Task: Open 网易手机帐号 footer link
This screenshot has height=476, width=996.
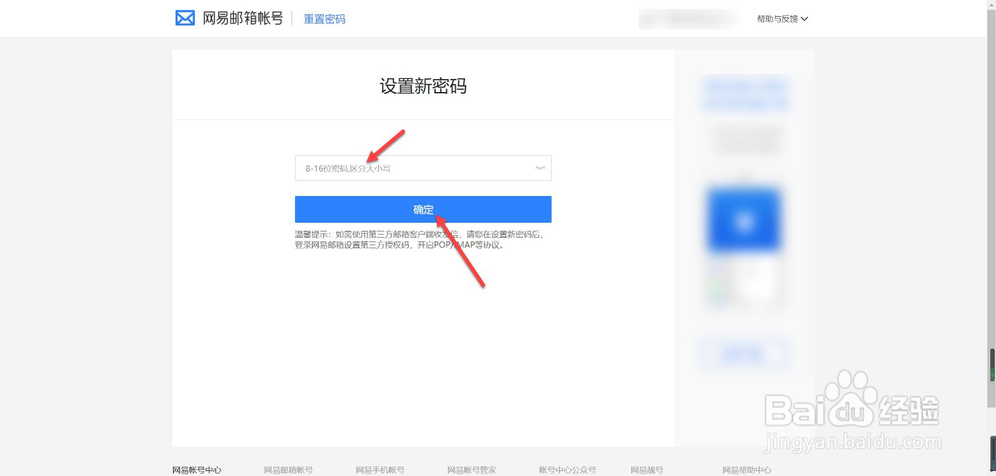Action: pos(380,470)
